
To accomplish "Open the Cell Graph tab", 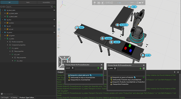I will point(5,97).
